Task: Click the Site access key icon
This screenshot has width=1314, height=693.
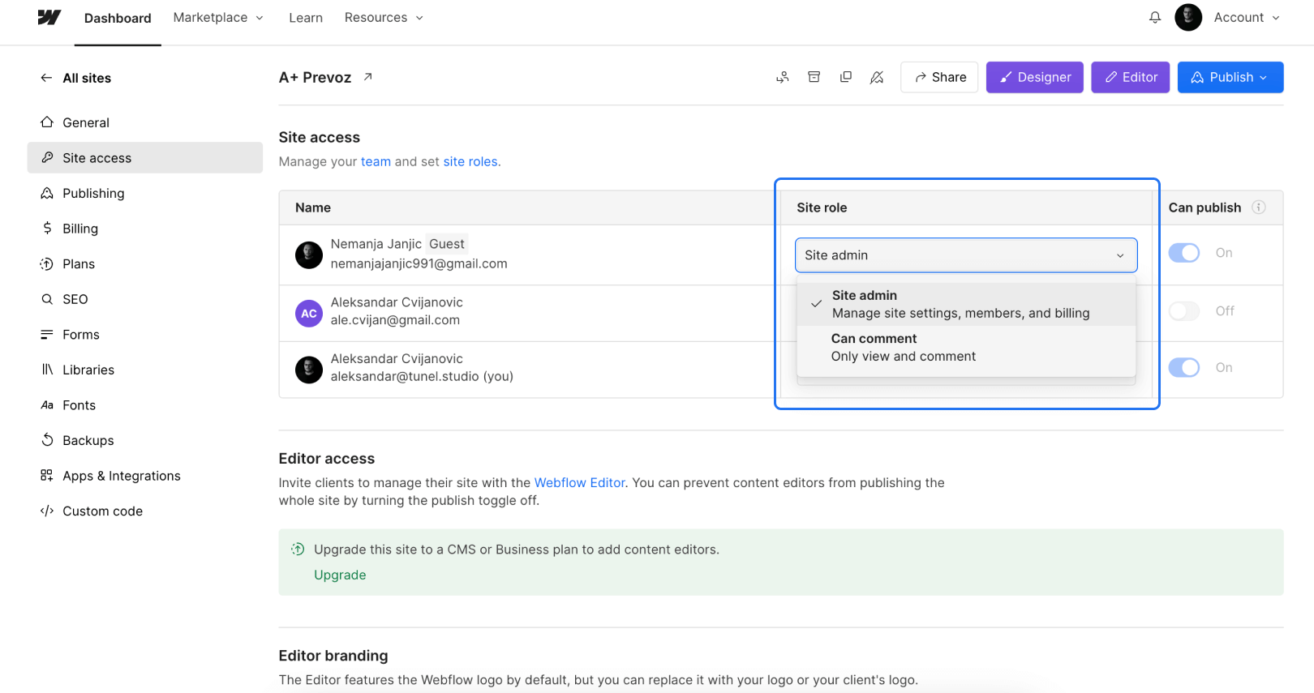Action: [x=47, y=157]
